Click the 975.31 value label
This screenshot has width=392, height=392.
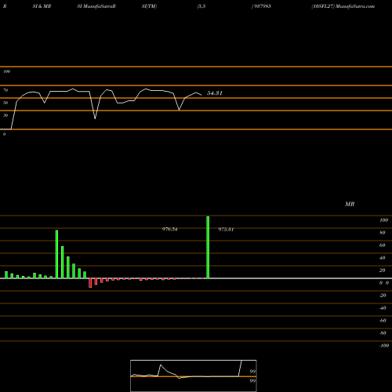click(x=226, y=230)
